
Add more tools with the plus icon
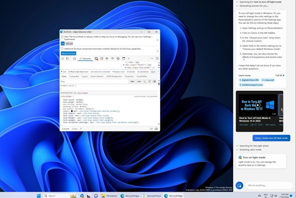[129, 59]
